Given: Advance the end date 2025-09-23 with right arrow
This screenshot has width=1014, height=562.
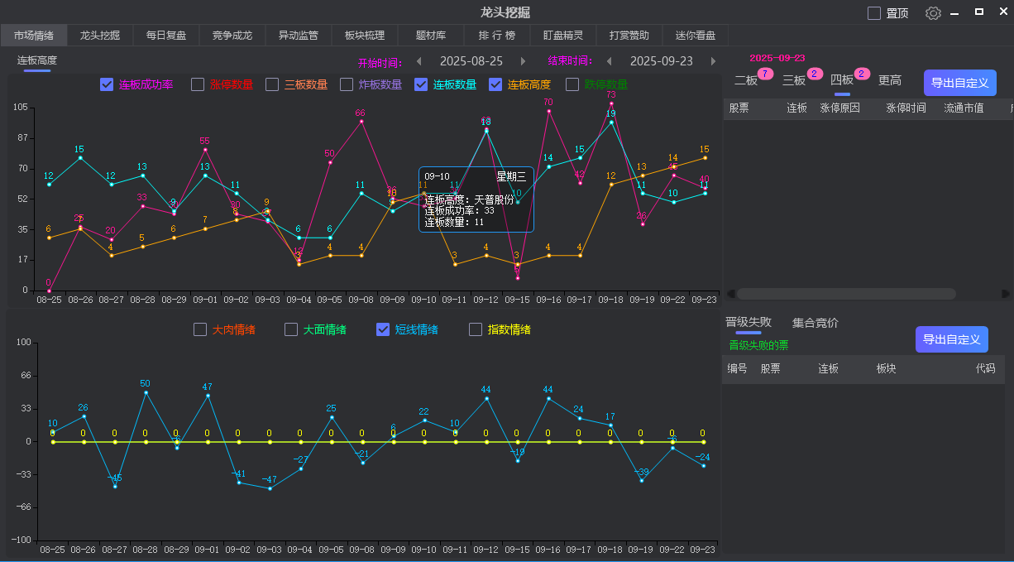Looking at the screenshot, I should click(x=712, y=61).
